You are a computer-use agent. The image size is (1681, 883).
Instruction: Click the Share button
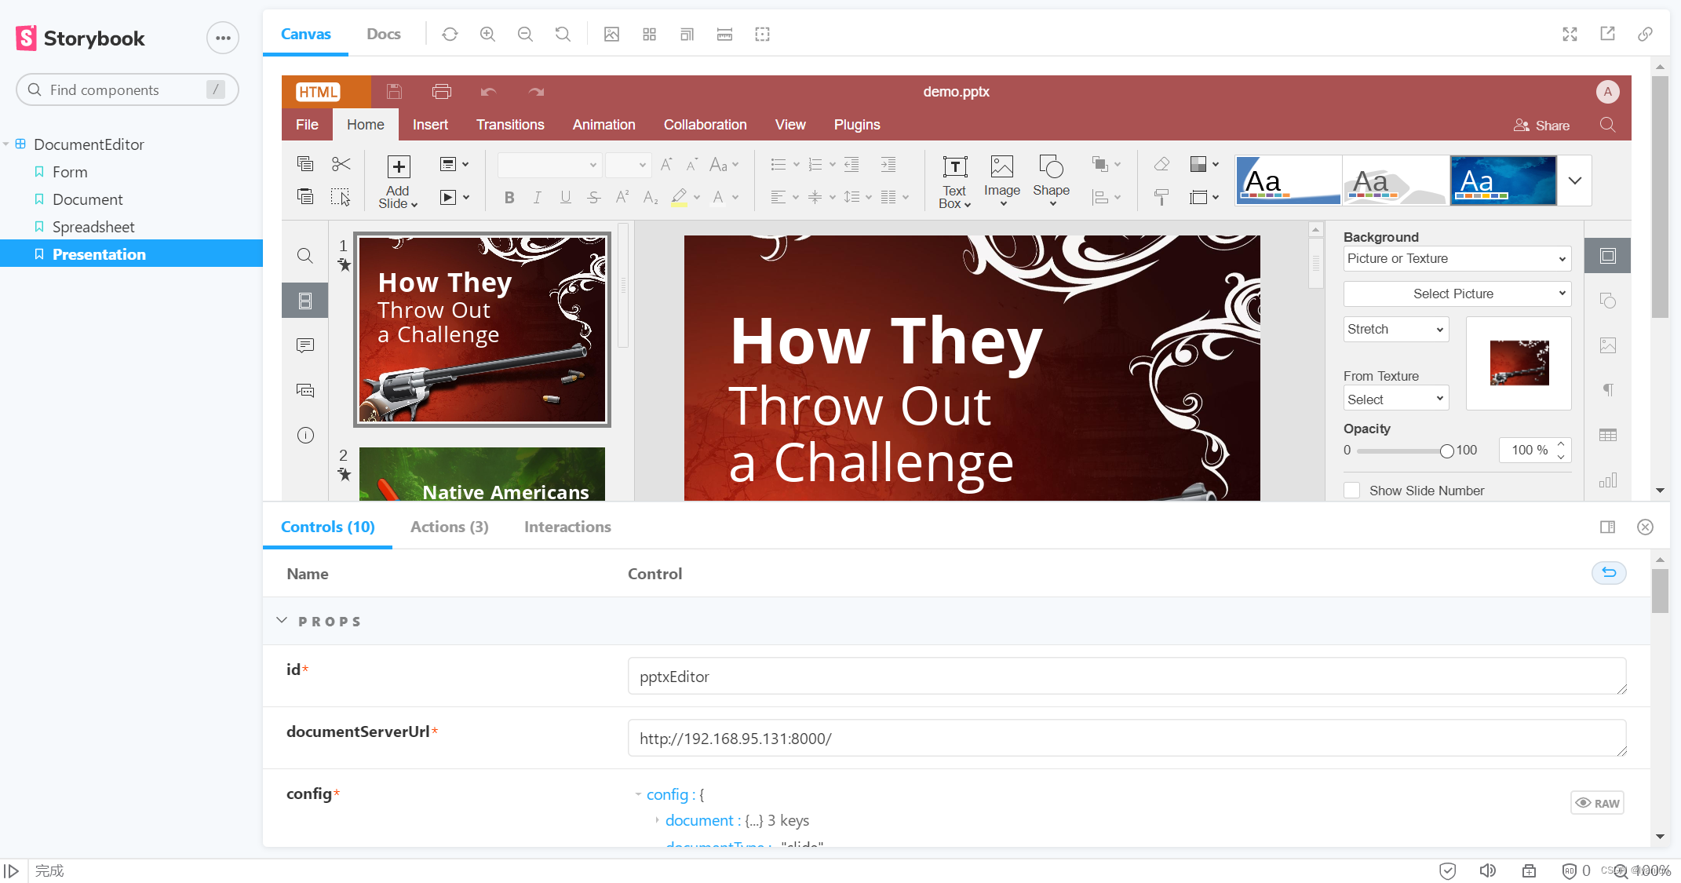pyautogui.click(x=1541, y=126)
